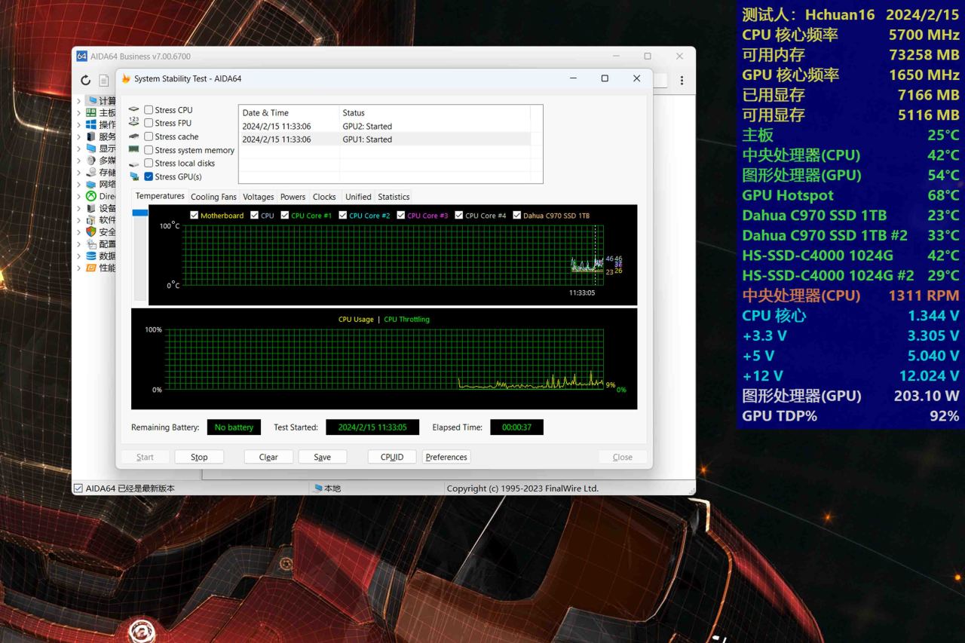Select the 服务 server icon in the tree
The image size is (965, 643).
tap(91, 136)
